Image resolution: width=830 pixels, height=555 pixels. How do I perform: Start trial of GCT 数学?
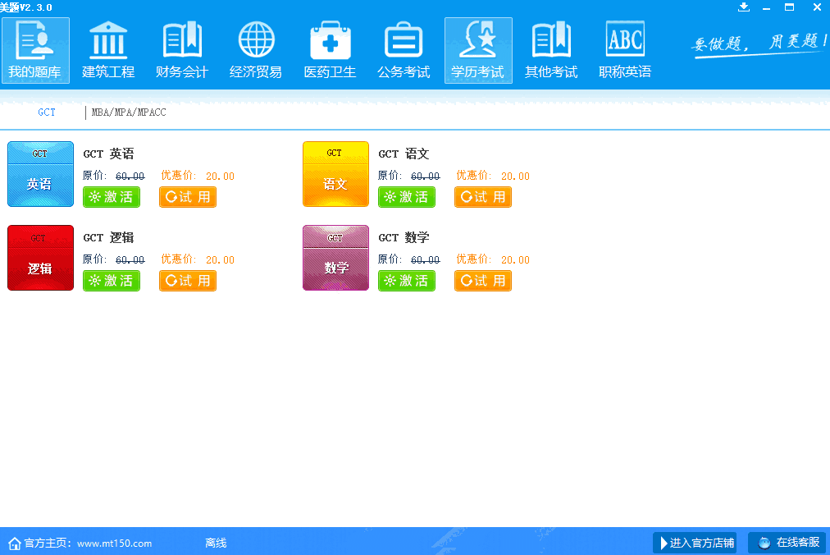point(483,281)
